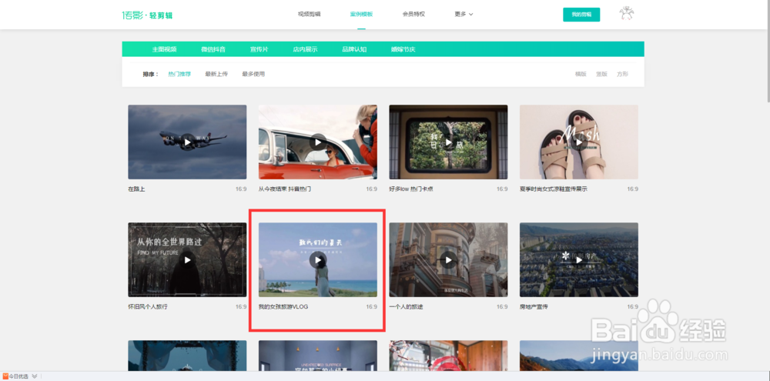Click the 16:9 label beside 房地产宣传
The width and height of the screenshot is (770, 381).
click(x=632, y=307)
